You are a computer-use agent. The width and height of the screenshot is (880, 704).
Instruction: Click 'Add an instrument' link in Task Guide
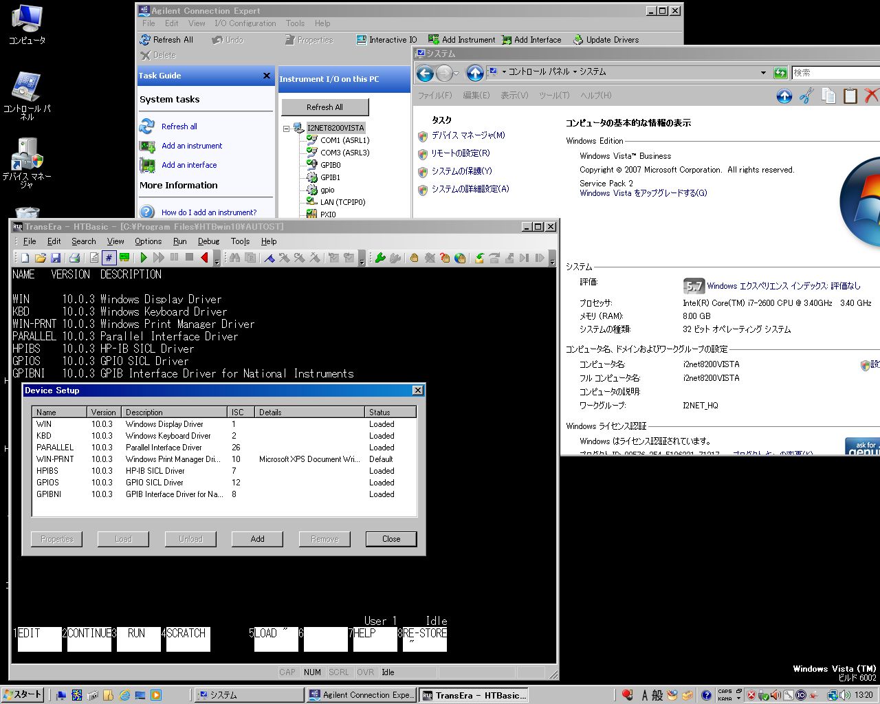(x=192, y=146)
